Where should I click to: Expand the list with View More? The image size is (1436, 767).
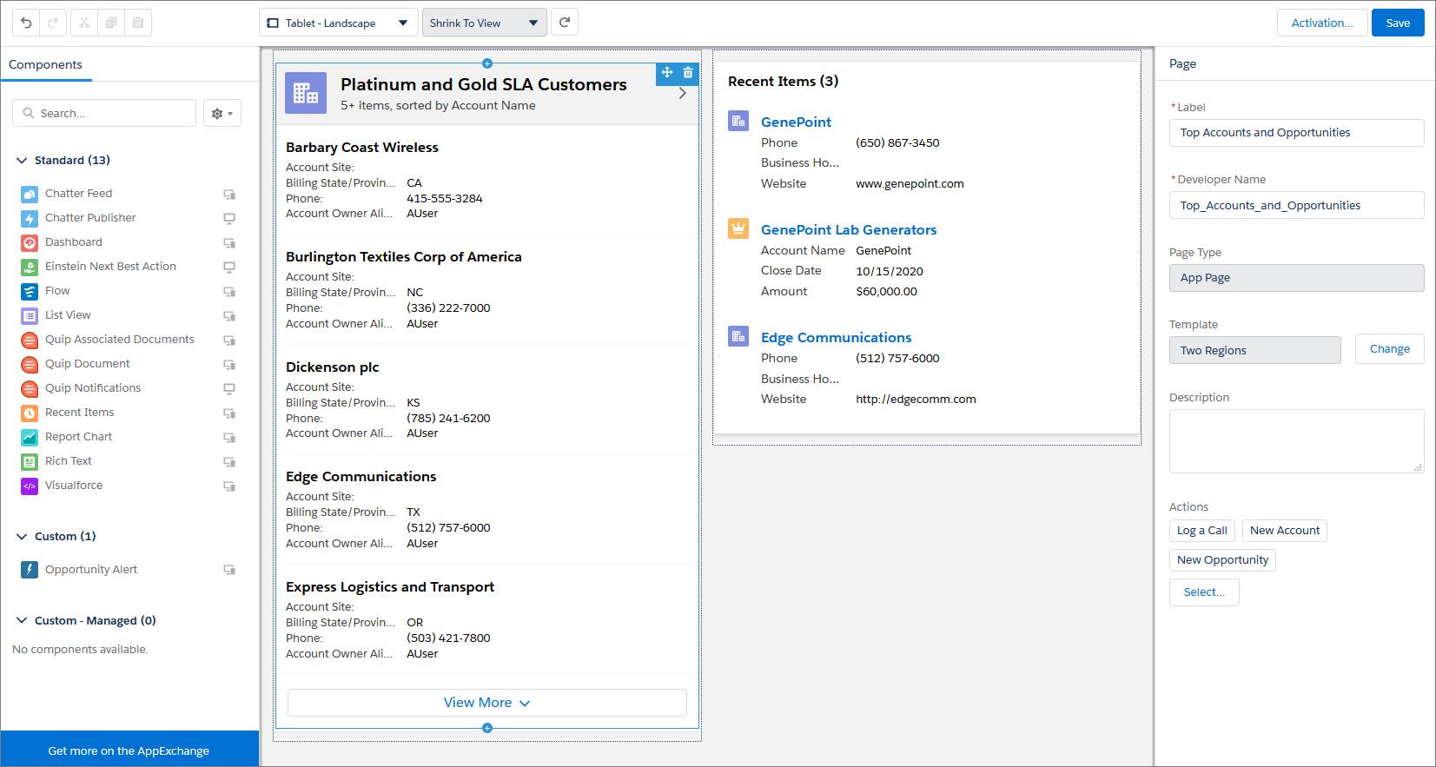(487, 703)
